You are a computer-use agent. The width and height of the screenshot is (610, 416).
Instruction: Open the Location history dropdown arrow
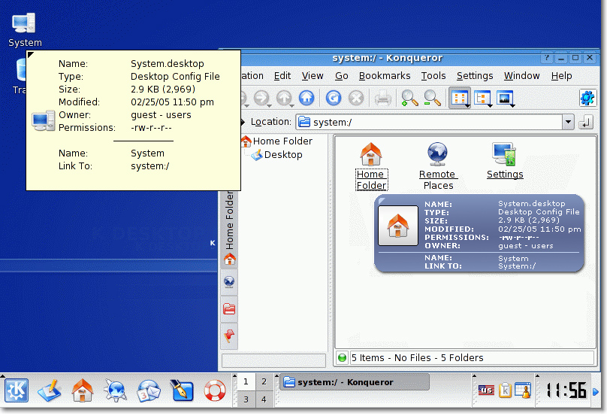568,123
